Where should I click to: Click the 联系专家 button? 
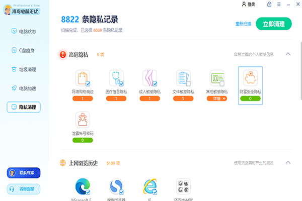pyautogui.click(x=23, y=173)
